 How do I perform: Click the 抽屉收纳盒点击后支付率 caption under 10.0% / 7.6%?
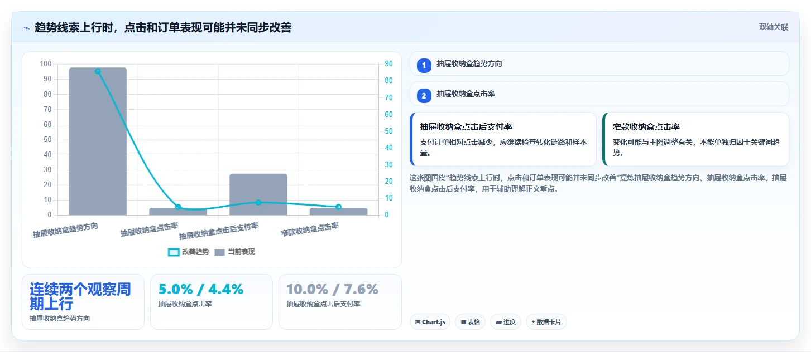pos(323,304)
